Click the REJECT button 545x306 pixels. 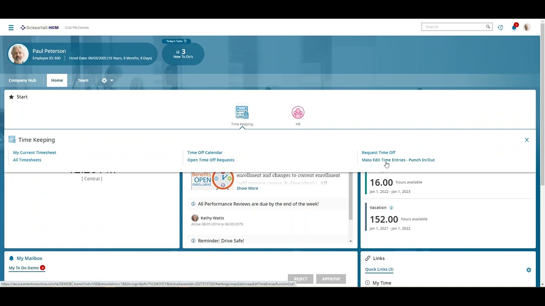(300, 279)
